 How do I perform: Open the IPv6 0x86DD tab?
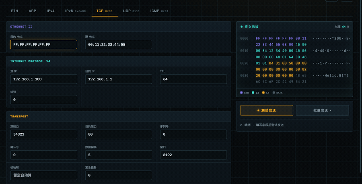pos(75,11)
